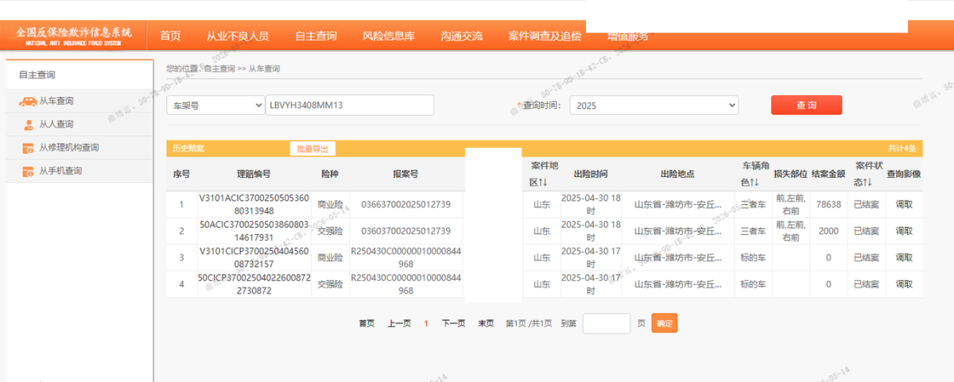Open the 首页 navigation tab
This screenshot has width=954, height=382.
(170, 36)
